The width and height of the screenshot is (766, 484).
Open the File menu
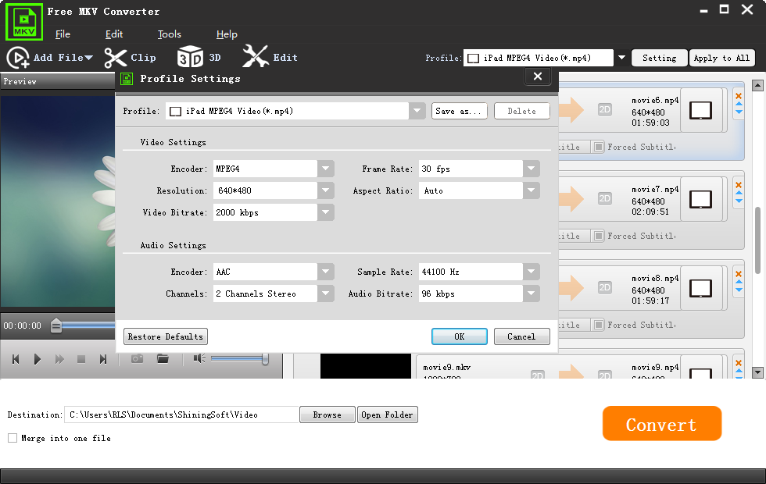point(63,34)
